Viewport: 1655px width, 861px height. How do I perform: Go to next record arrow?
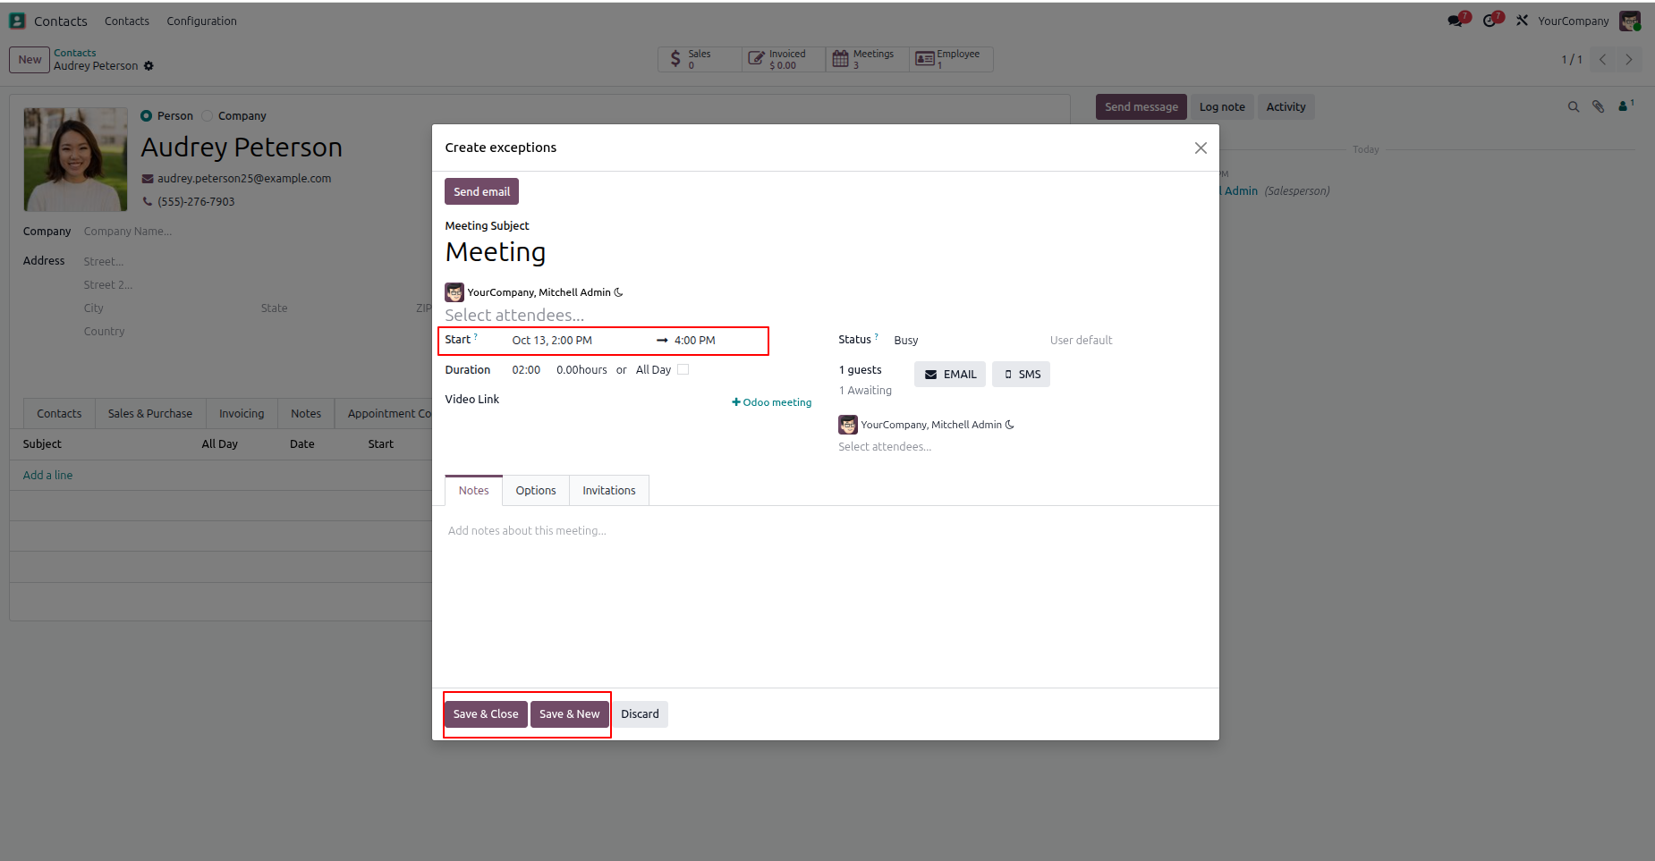pyautogui.click(x=1629, y=59)
